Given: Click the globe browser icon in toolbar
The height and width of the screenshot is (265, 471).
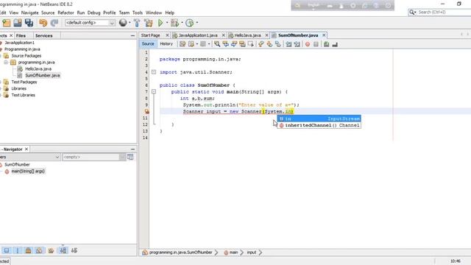Looking at the screenshot, I should (x=123, y=23).
